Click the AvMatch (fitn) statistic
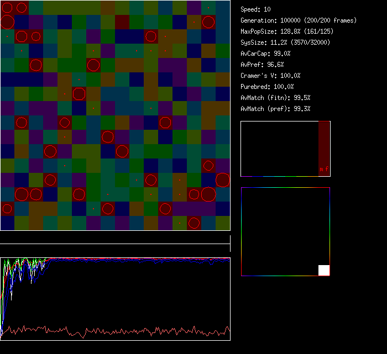 pyautogui.click(x=276, y=98)
